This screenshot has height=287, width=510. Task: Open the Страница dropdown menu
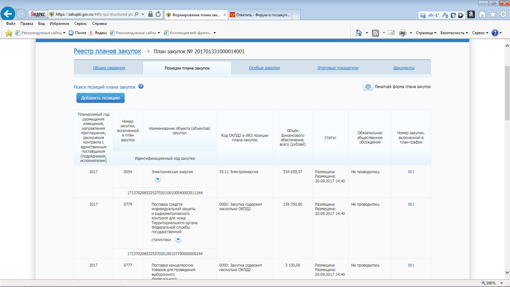(x=426, y=33)
